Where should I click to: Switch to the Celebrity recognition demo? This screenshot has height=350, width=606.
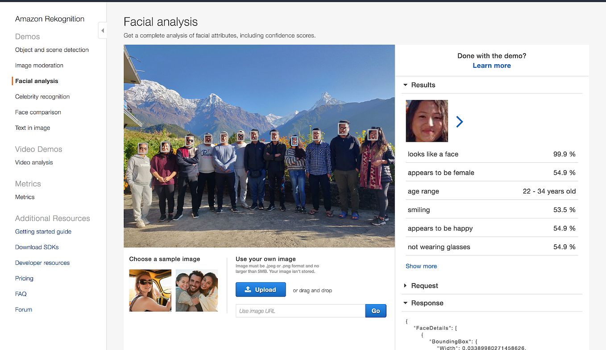tap(42, 96)
